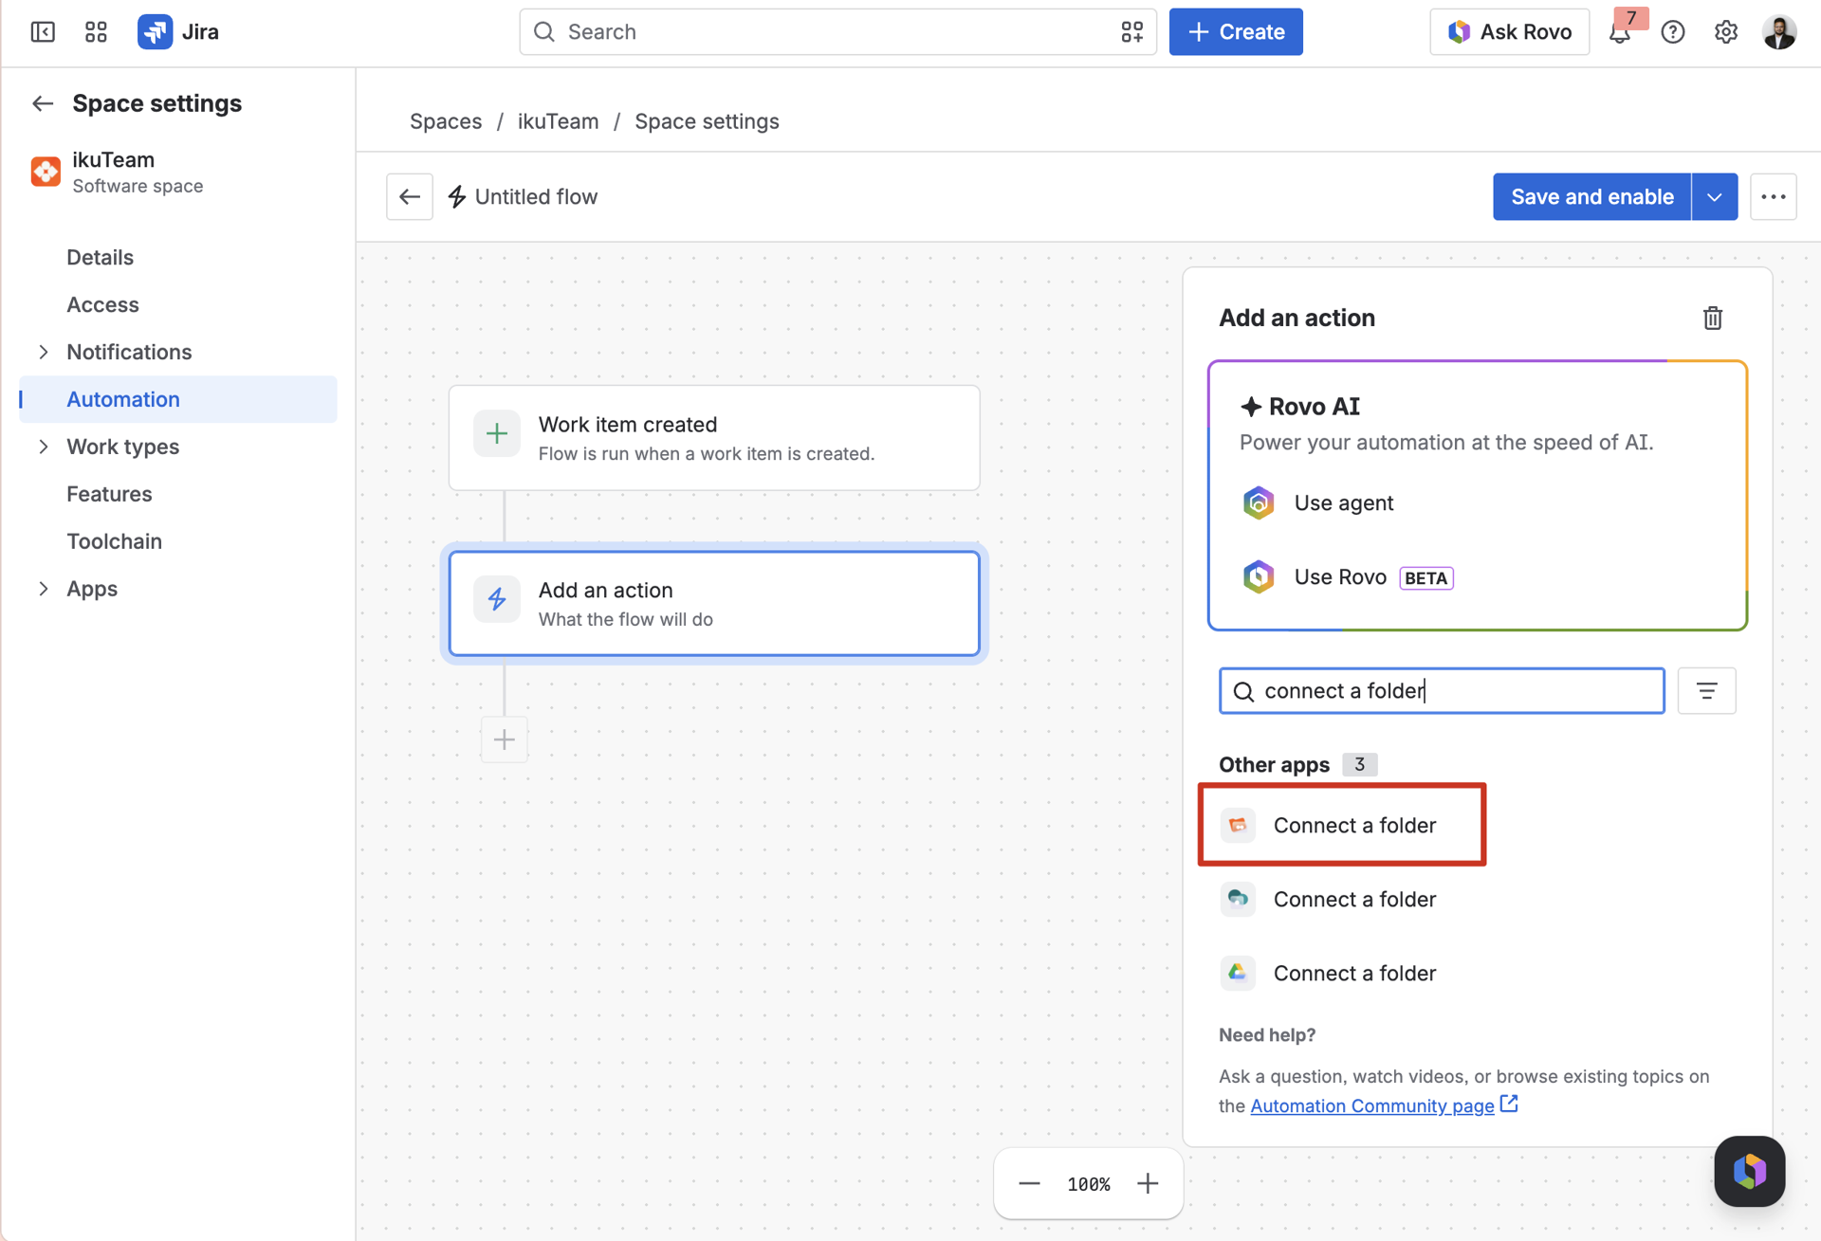This screenshot has height=1241, width=1821.
Task: Open notifications bell icon
Action: pyautogui.click(x=1620, y=33)
